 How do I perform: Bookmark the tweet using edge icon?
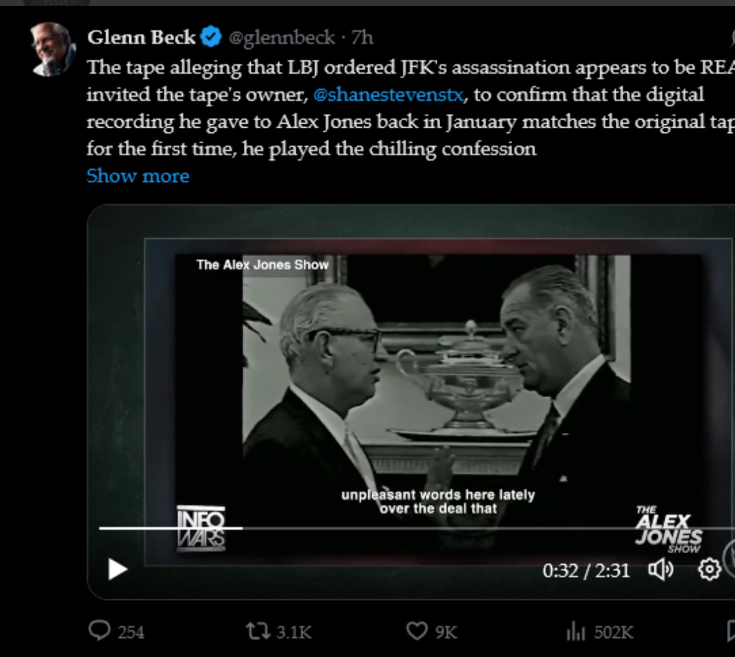pos(730,631)
